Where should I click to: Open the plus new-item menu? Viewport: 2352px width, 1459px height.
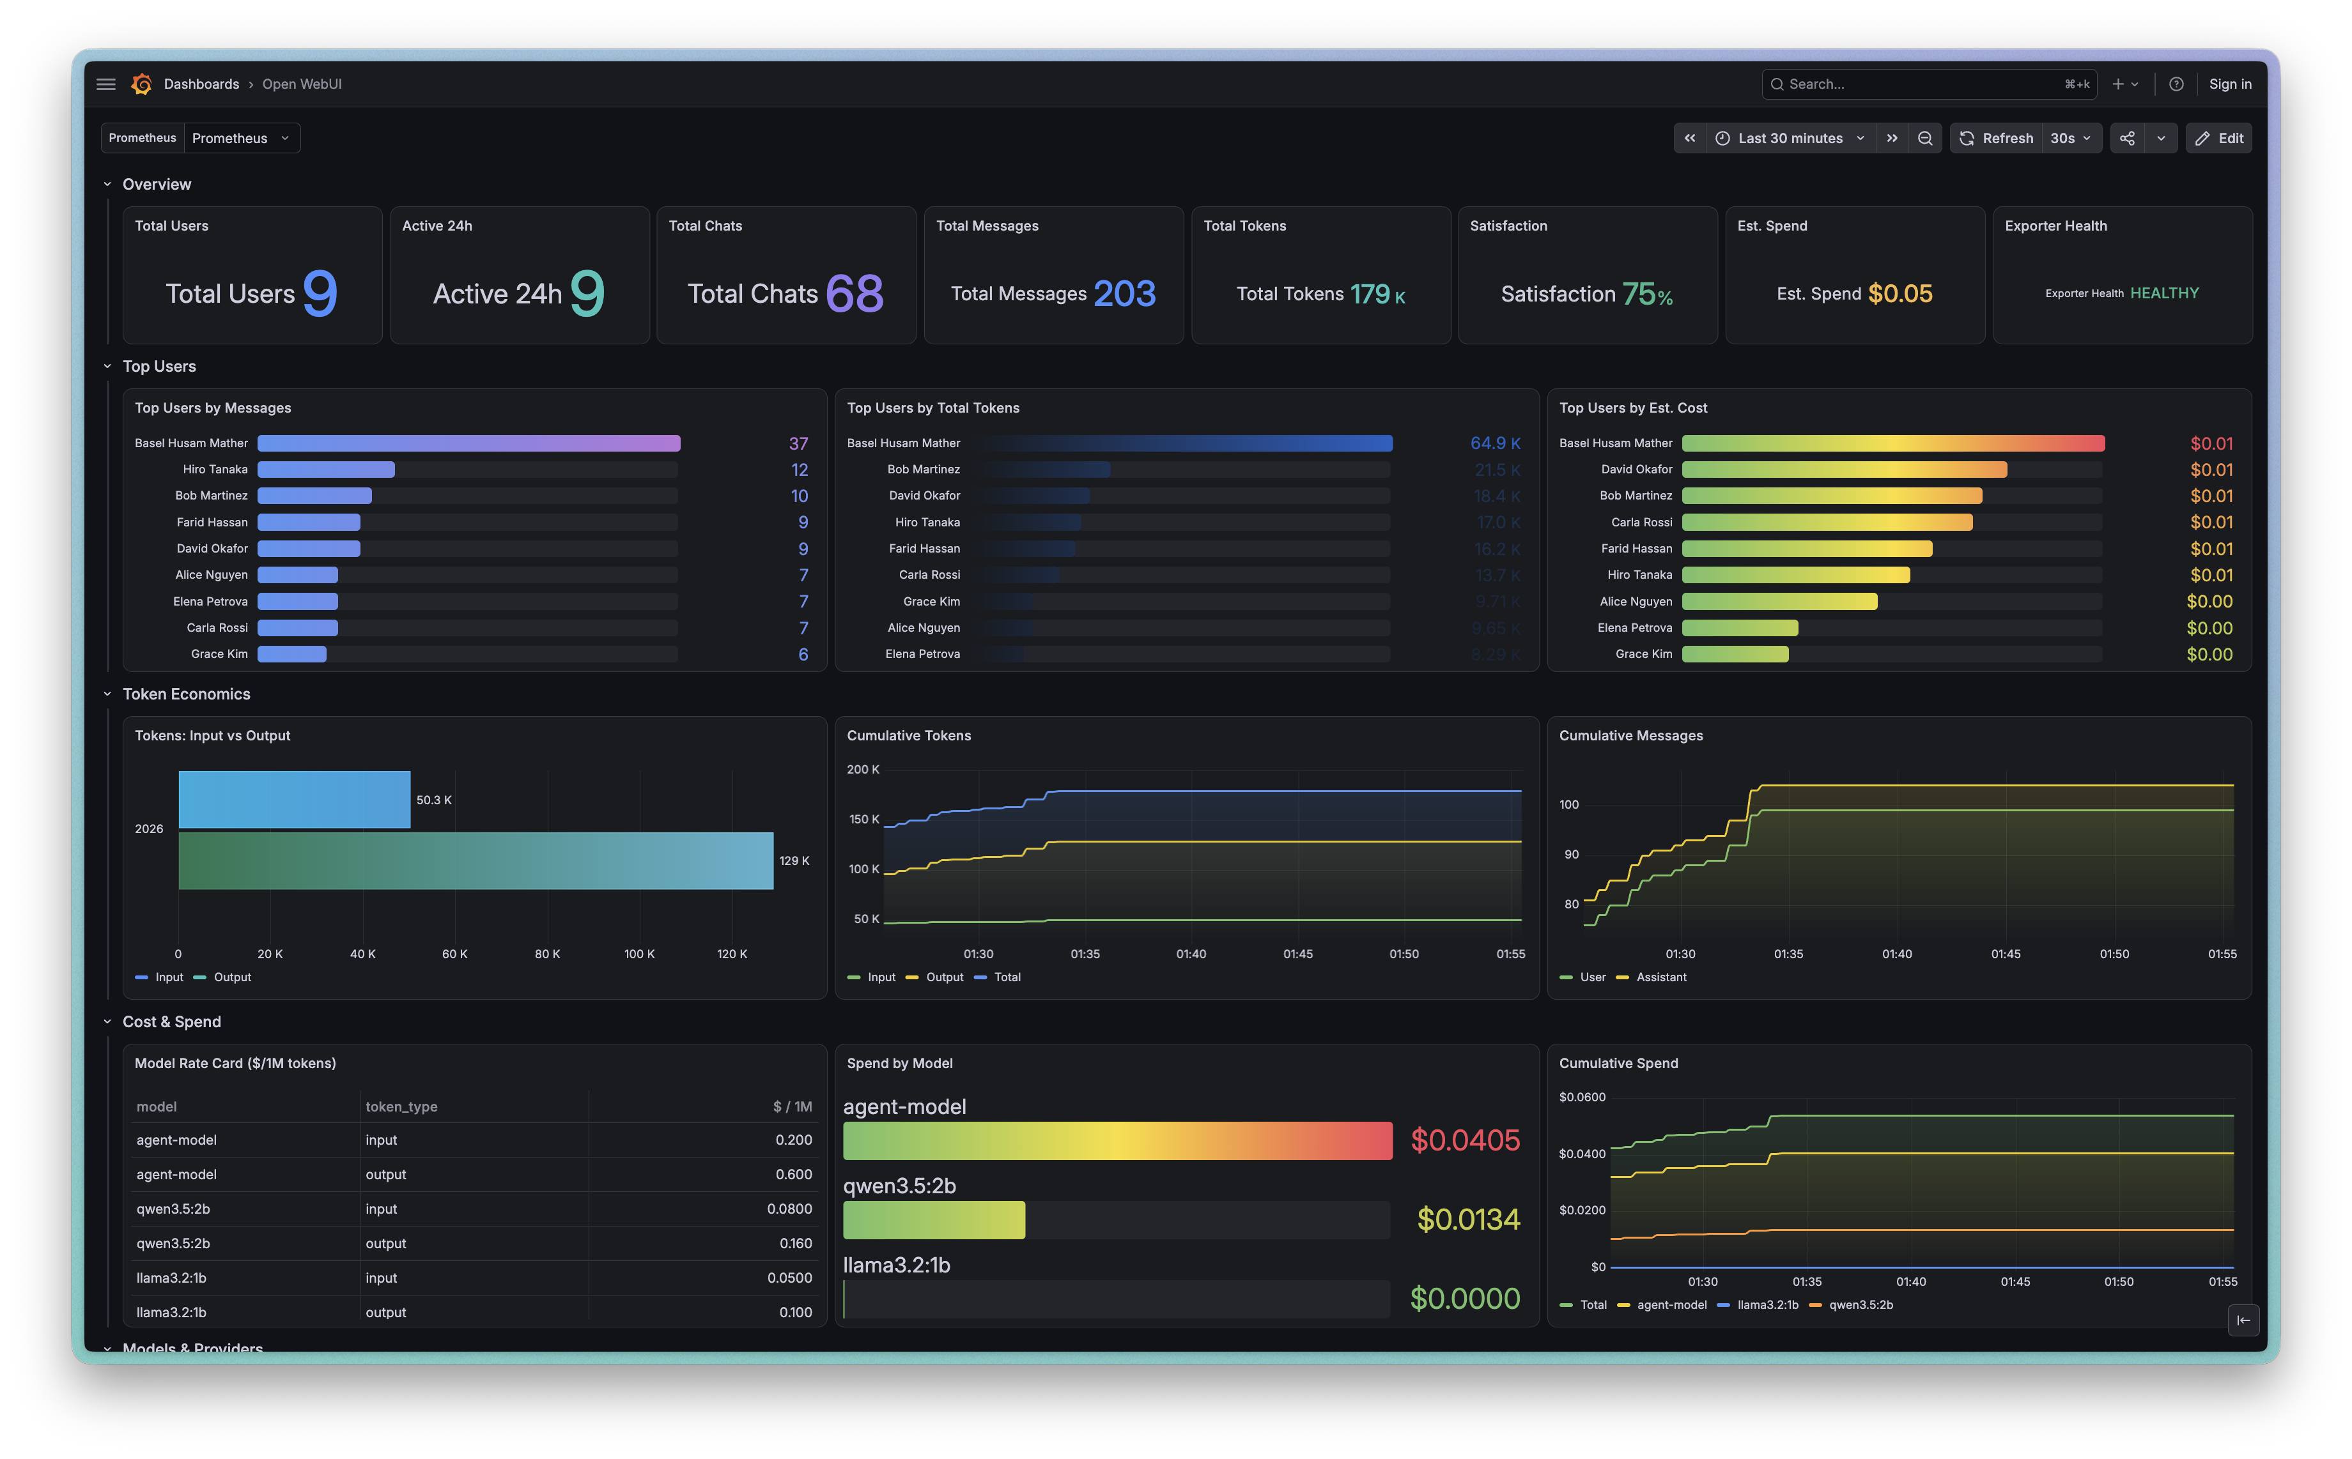[x=2125, y=84]
